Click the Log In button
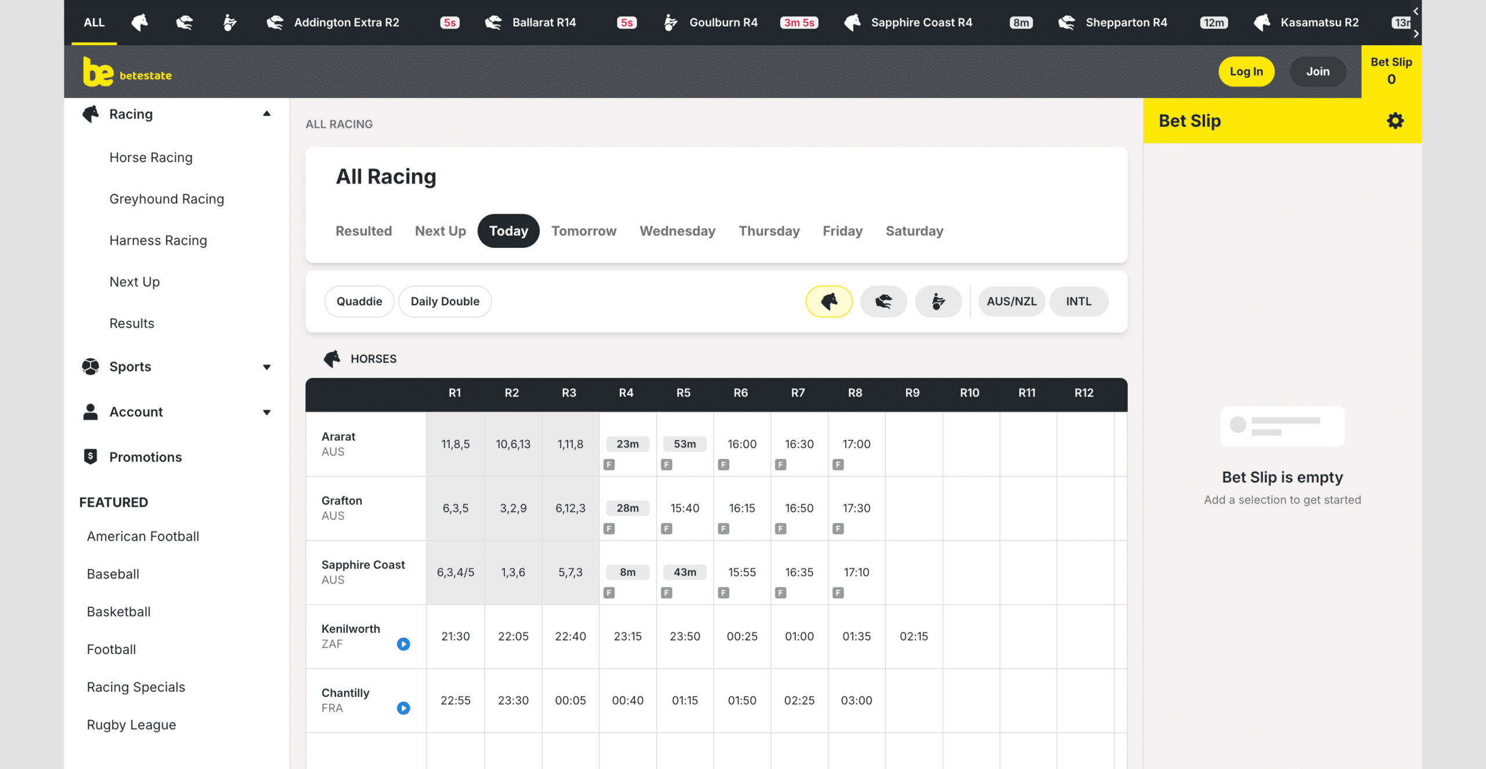1486x769 pixels. [x=1246, y=71]
